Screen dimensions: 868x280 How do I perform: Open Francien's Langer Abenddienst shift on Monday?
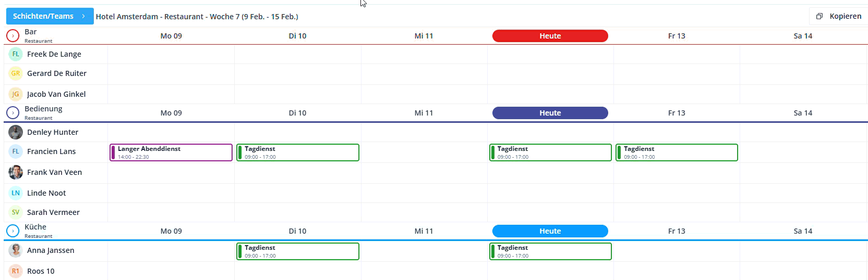pyautogui.click(x=171, y=152)
